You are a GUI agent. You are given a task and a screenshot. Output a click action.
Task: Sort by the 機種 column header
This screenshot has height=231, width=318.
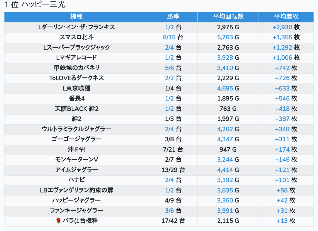tap(76, 17)
